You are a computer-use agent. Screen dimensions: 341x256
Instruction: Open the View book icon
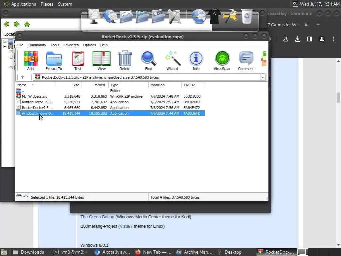(101, 60)
